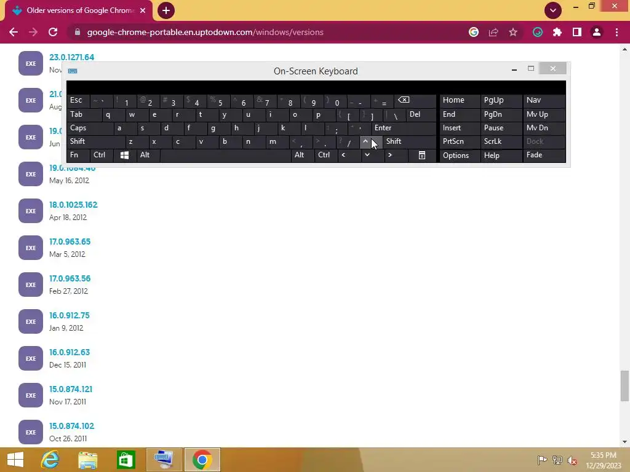Click the EXE icon for version 16.0.912.75
Screen dimensions: 630x472
(x=31, y=321)
